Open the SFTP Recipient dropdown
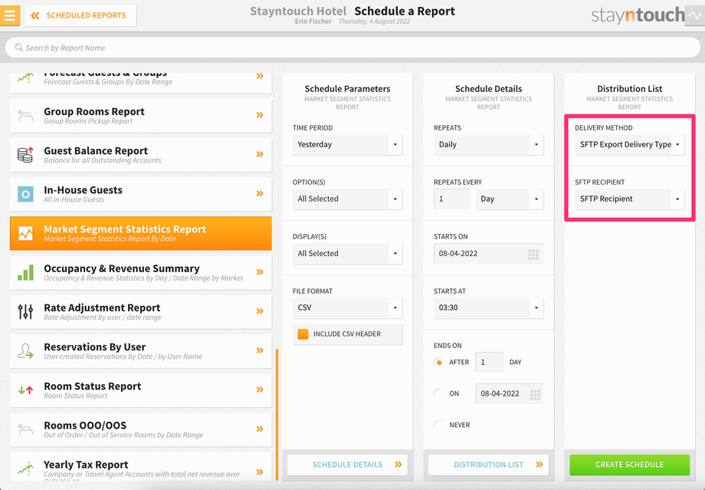Screen dimensions: 705x490 coord(629,199)
